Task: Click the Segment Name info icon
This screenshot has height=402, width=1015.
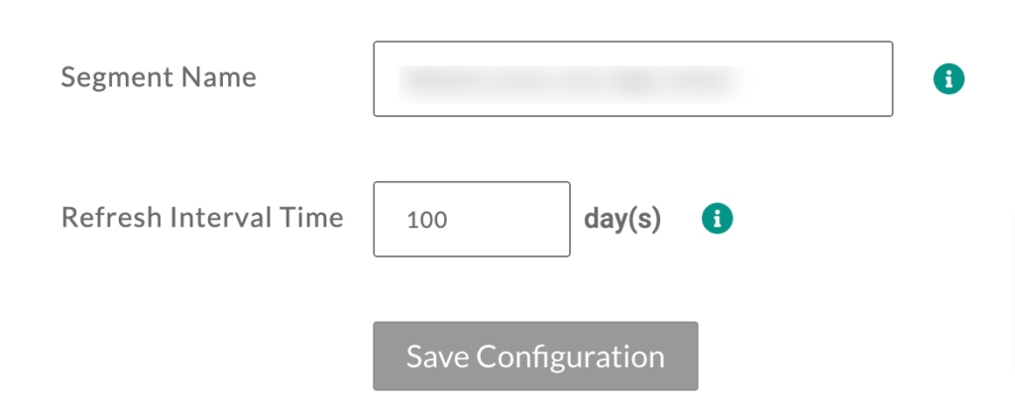Action: (x=949, y=79)
